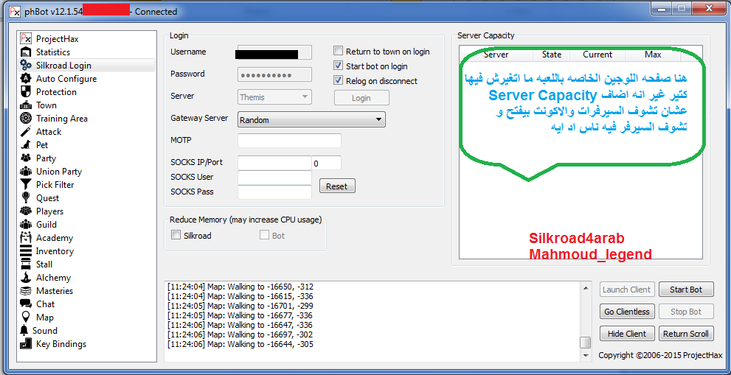Viewport: 731px width, 375px height.
Task: Open the Alchemy flask icon
Action: (x=26, y=278)
